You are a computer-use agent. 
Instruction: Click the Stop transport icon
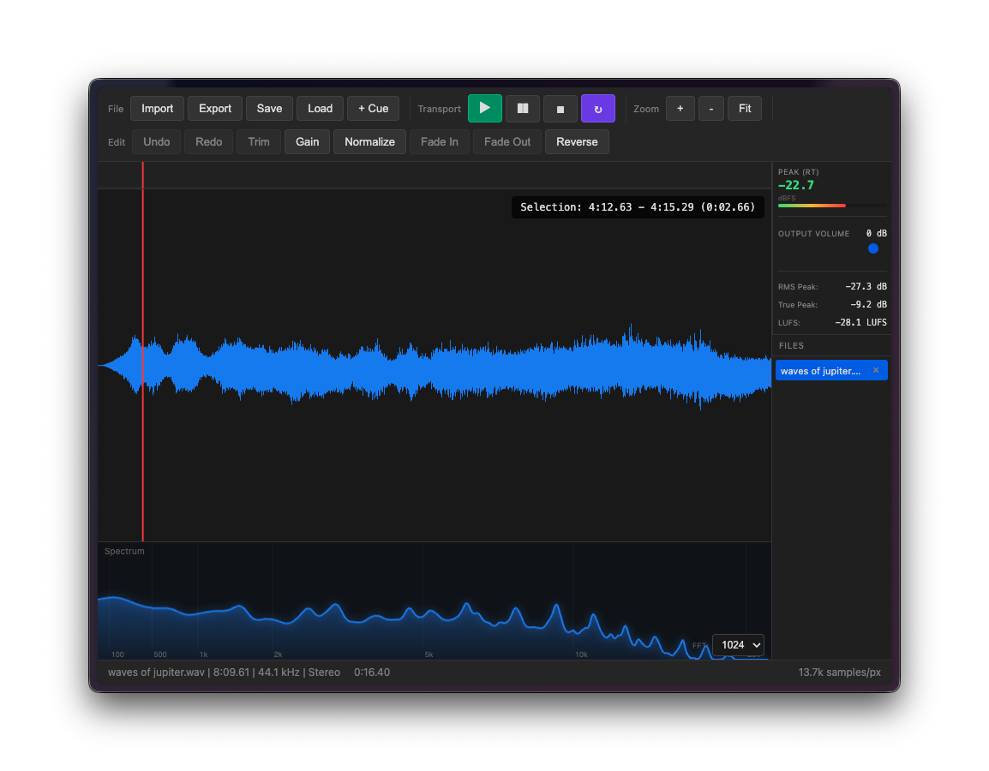560,109
